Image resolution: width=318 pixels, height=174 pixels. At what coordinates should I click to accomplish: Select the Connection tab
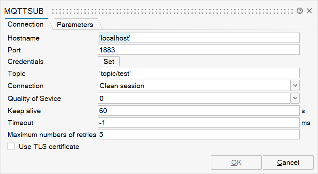click(26, 24)
